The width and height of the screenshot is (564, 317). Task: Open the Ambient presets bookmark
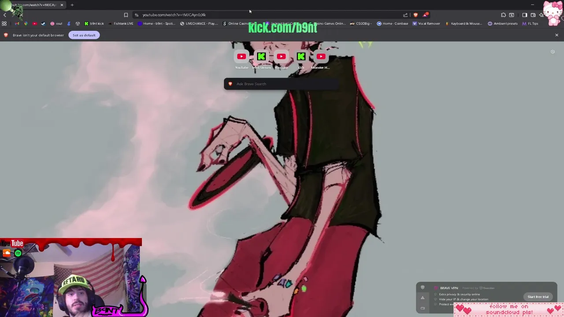pyautogui.click(x=503, y=24)
